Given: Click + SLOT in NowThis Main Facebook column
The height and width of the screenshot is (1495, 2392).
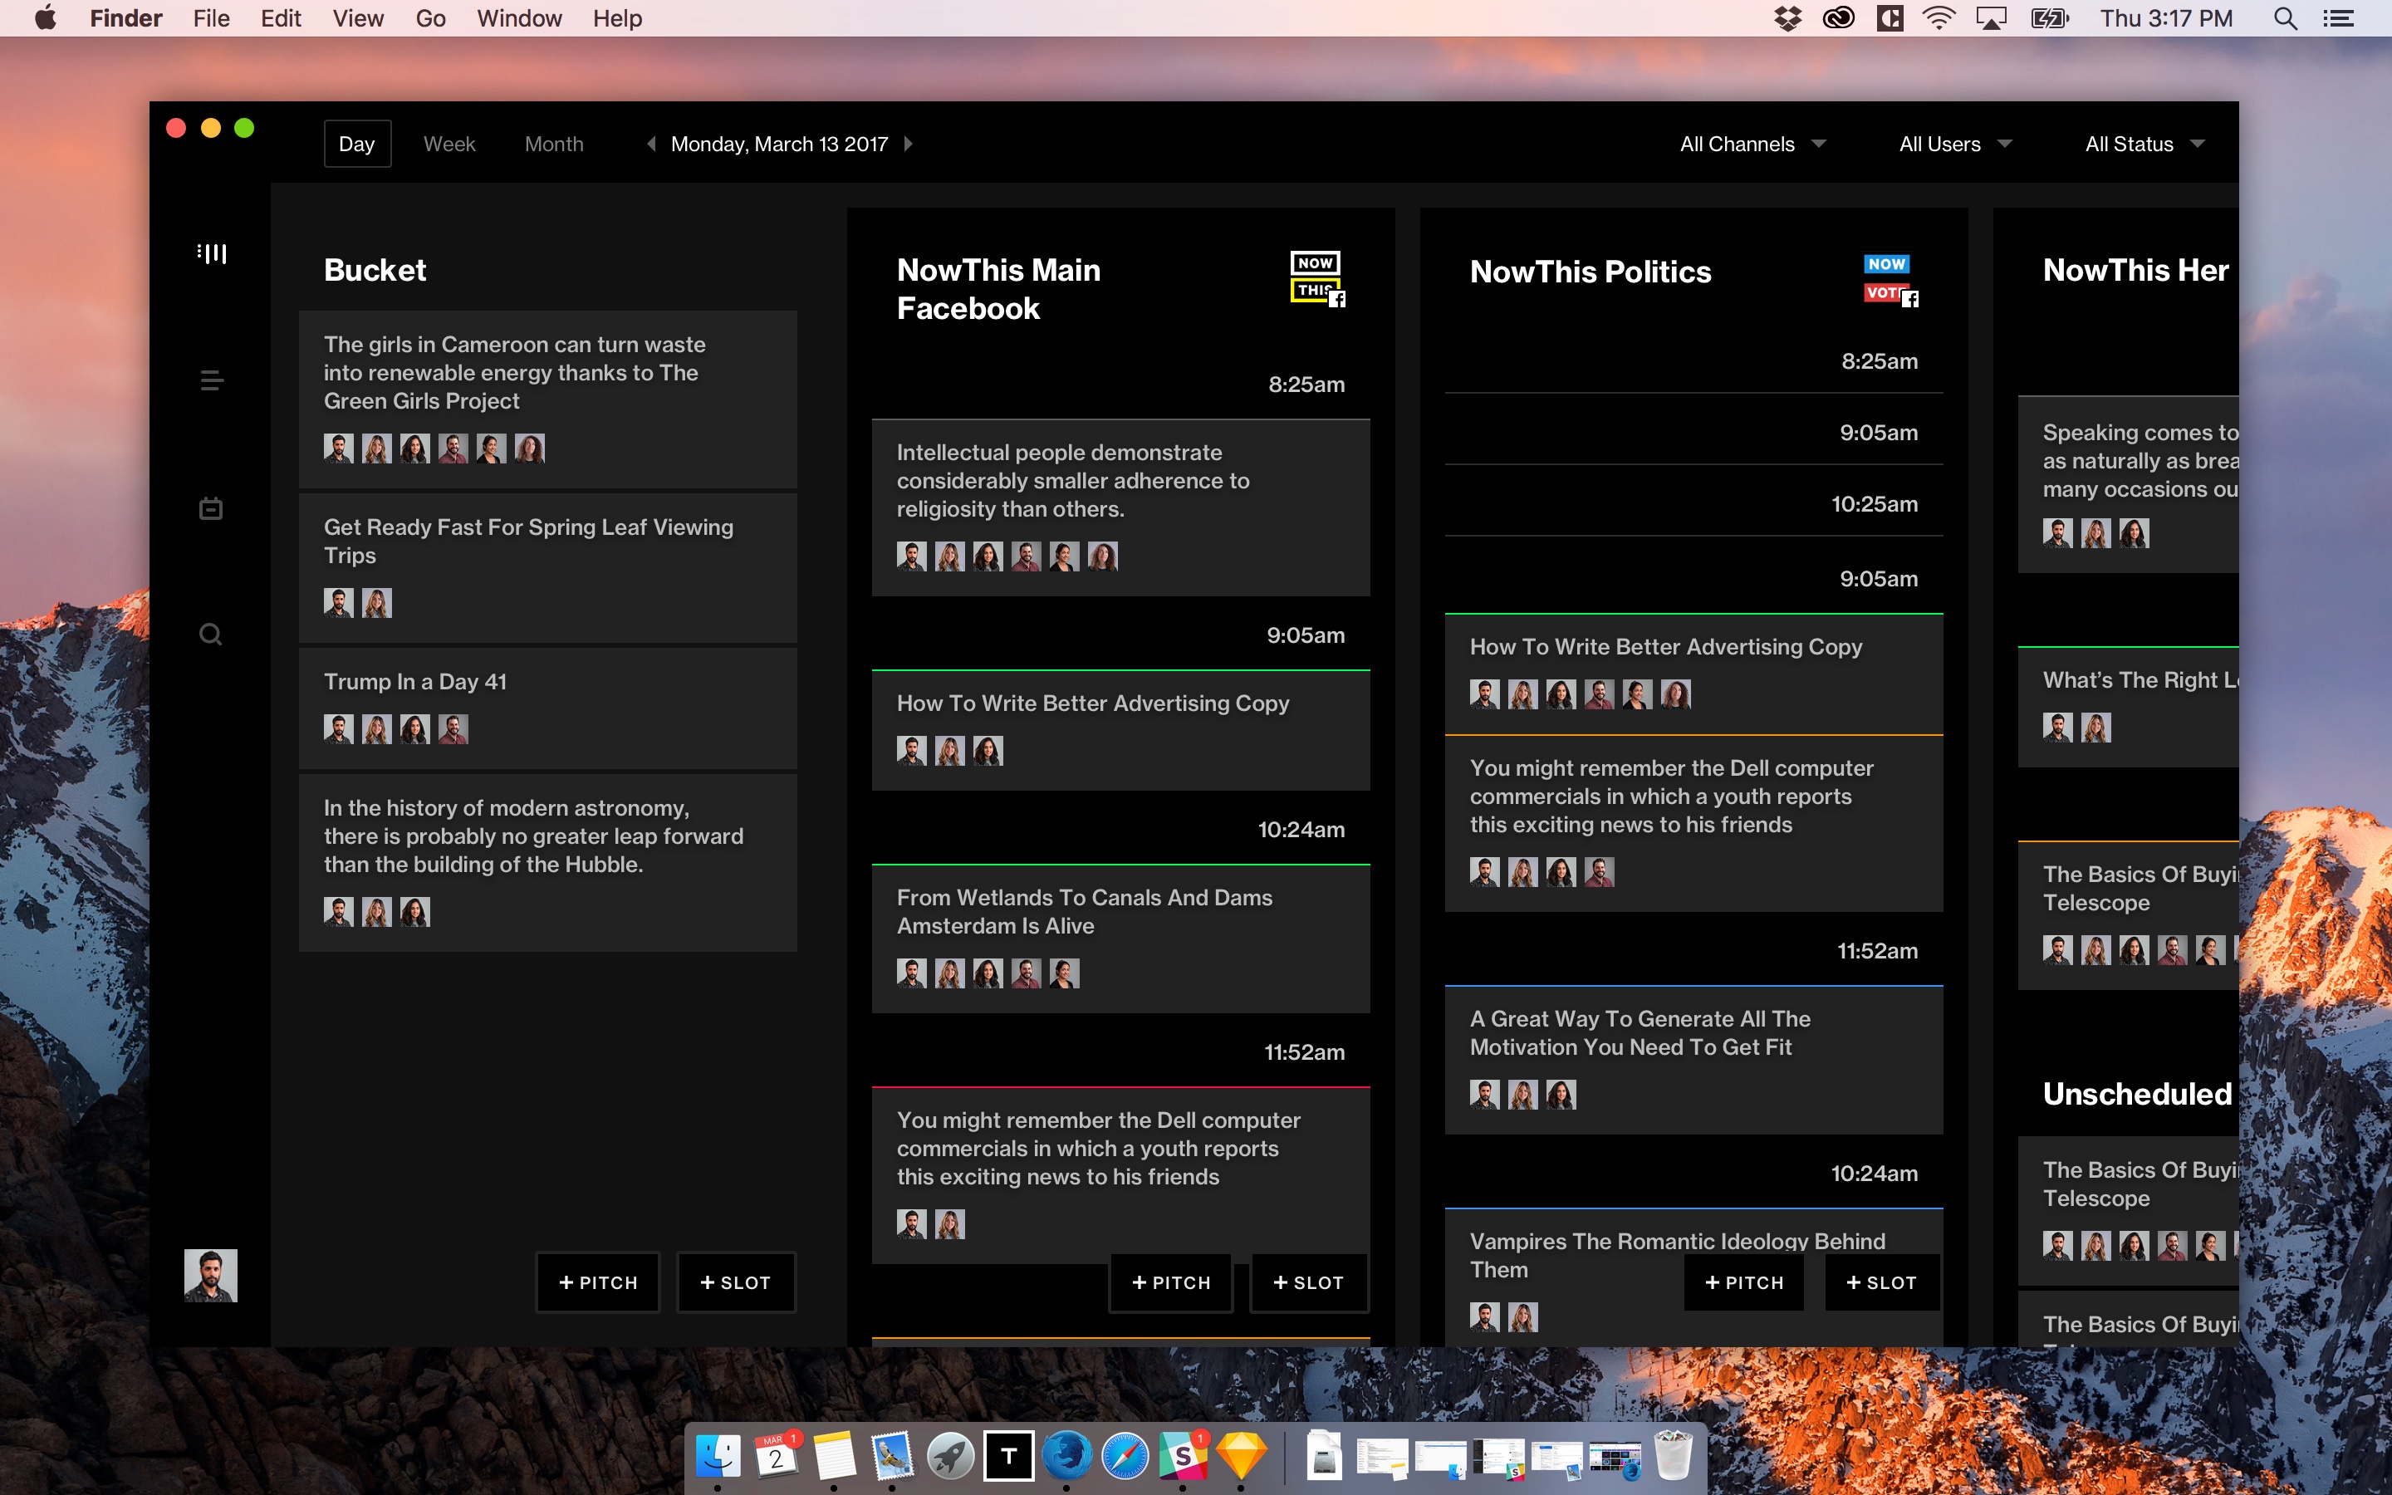Looking at the screenshot, I should (1309, 1282).
